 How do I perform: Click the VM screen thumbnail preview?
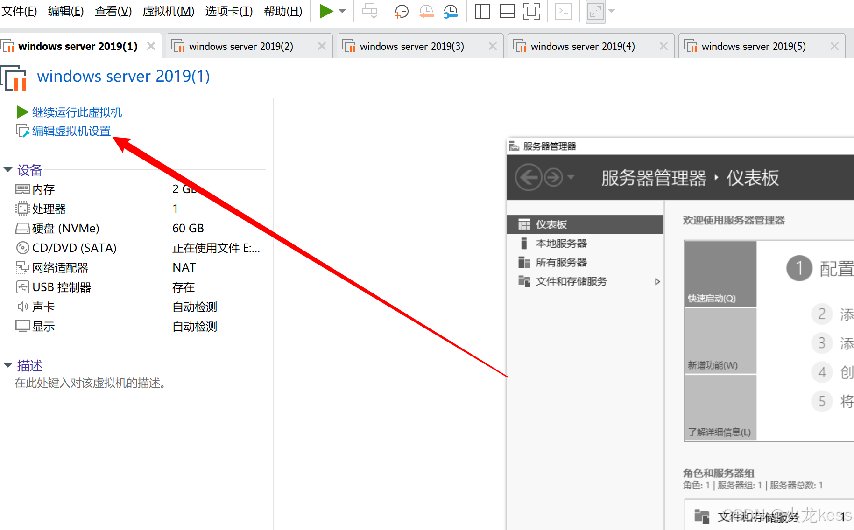pos(680,334)
